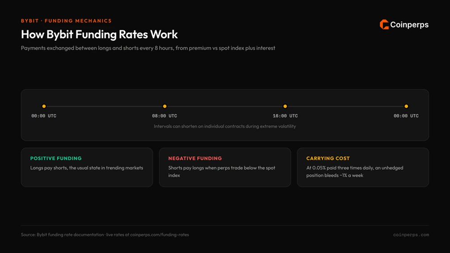The height and width of the screenshot is (253, 450).
Task: Click the 'BYBIT · FUNDING MECHANICS' eyebrow label
Action: tap(66, 21)
